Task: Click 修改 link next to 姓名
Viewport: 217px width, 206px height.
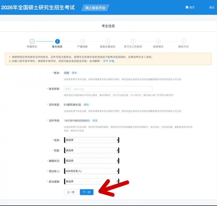Action: coord(74,73)
